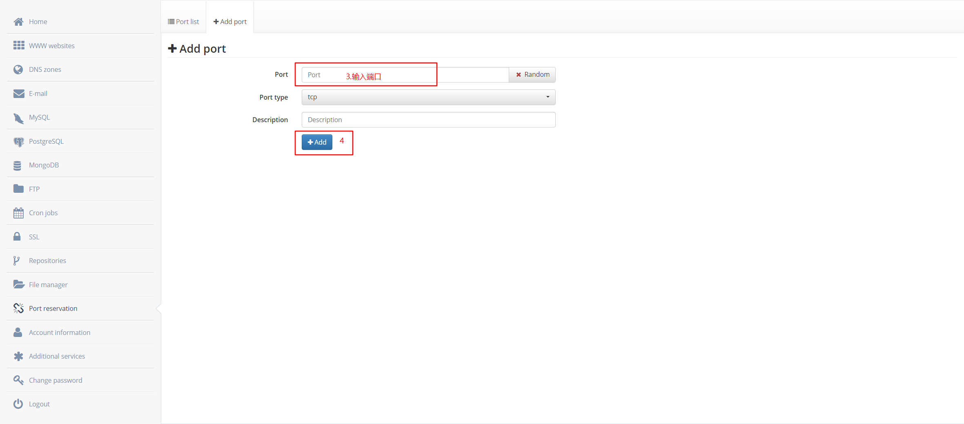Open the Home section
964x424 pixels.
click(x=38, y=22)
